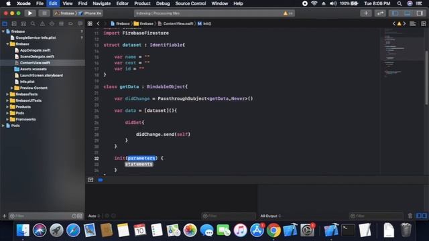Toggle the inspectors panel visibility
Image resolution: width=429 pixels, height=241 pixels.
click(x=420, y=13)
